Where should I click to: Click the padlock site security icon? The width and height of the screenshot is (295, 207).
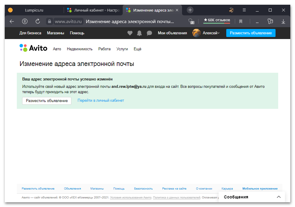point(50,21)
